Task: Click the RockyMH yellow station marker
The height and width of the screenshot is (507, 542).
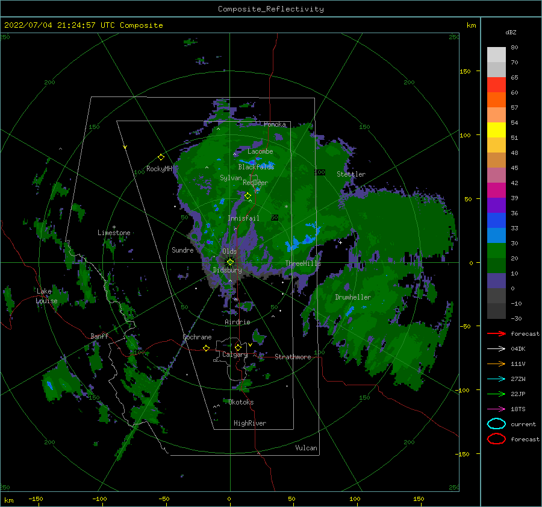Action: coord(161,157)
